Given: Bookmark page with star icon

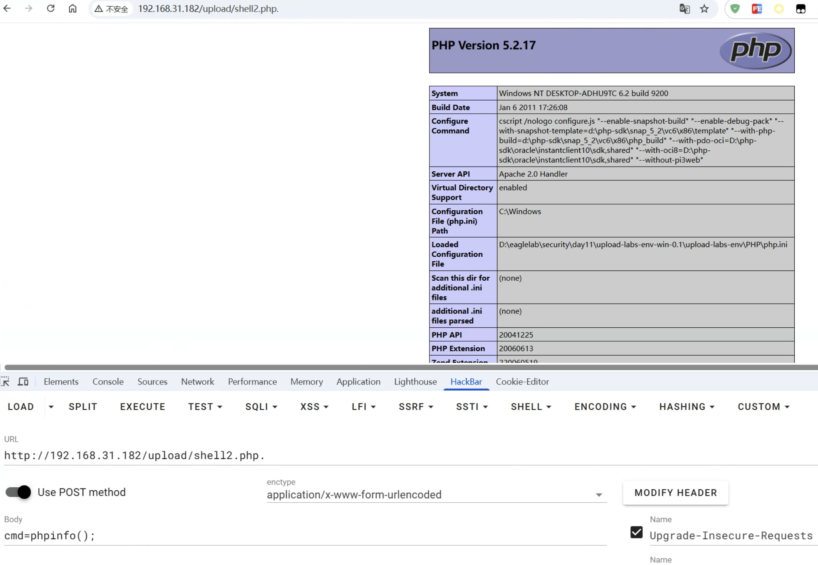Looking at the screenshot, I should [704, 9].
